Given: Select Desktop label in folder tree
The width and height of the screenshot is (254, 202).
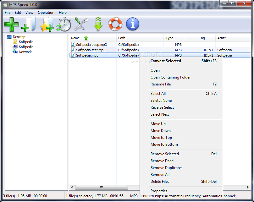Looking at the screenshot, I should click(x=19, y=37).
